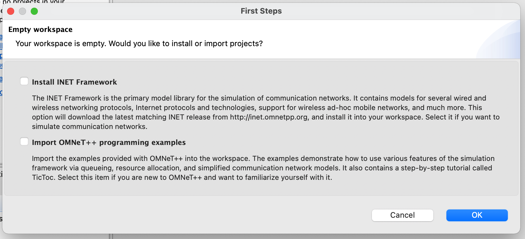Click the TicToc tutorial description paragraph
Image resolution: width=525 pixels, height=239 pixels.
click(x=263, y=168)
